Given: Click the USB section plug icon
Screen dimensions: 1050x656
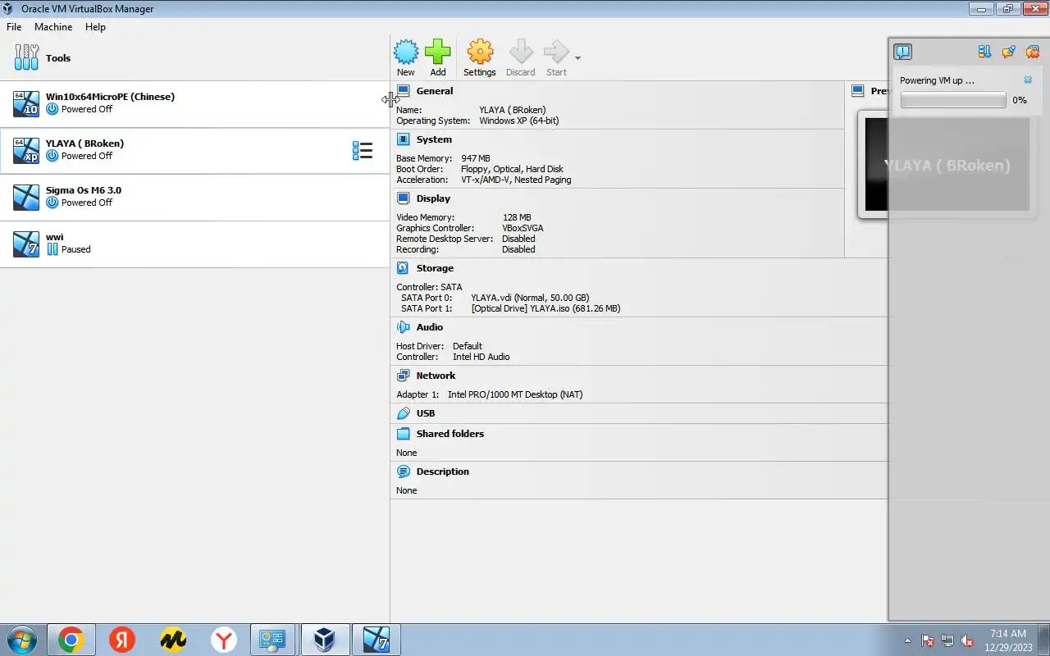Looking at the screenshot, I should click(403, 413).
